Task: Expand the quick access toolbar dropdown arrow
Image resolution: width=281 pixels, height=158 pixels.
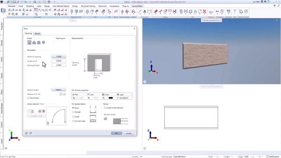Action: [54, 2]
